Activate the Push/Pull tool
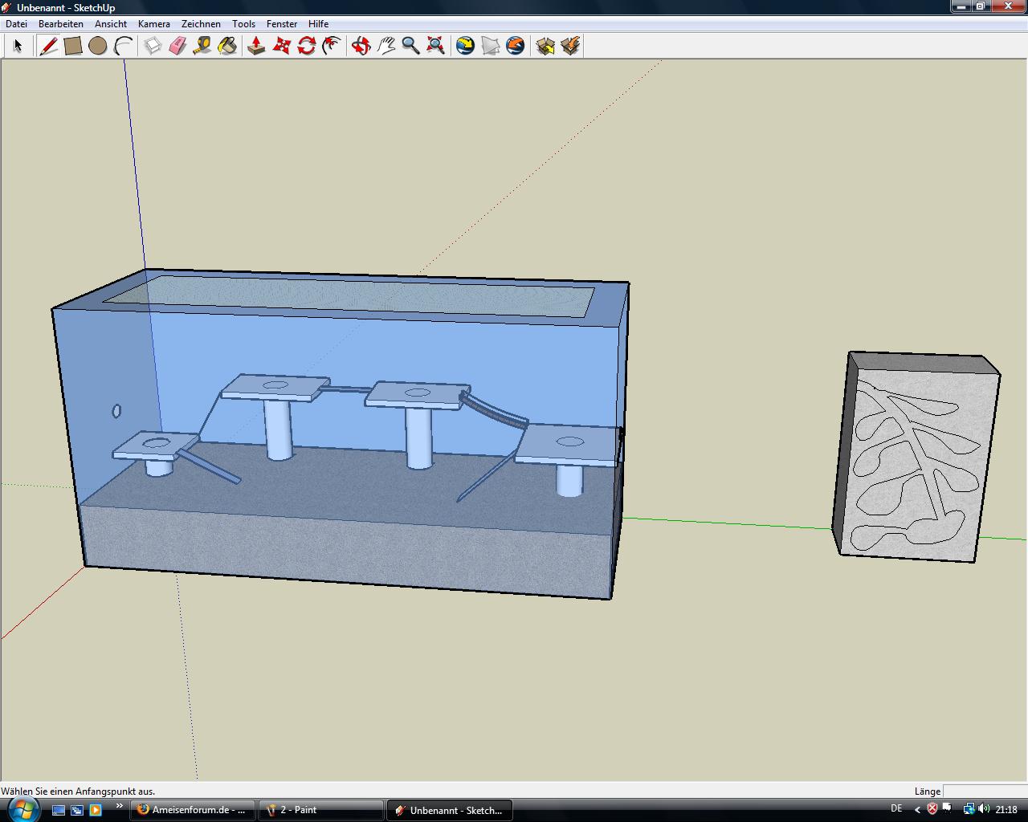 [256, 46]
